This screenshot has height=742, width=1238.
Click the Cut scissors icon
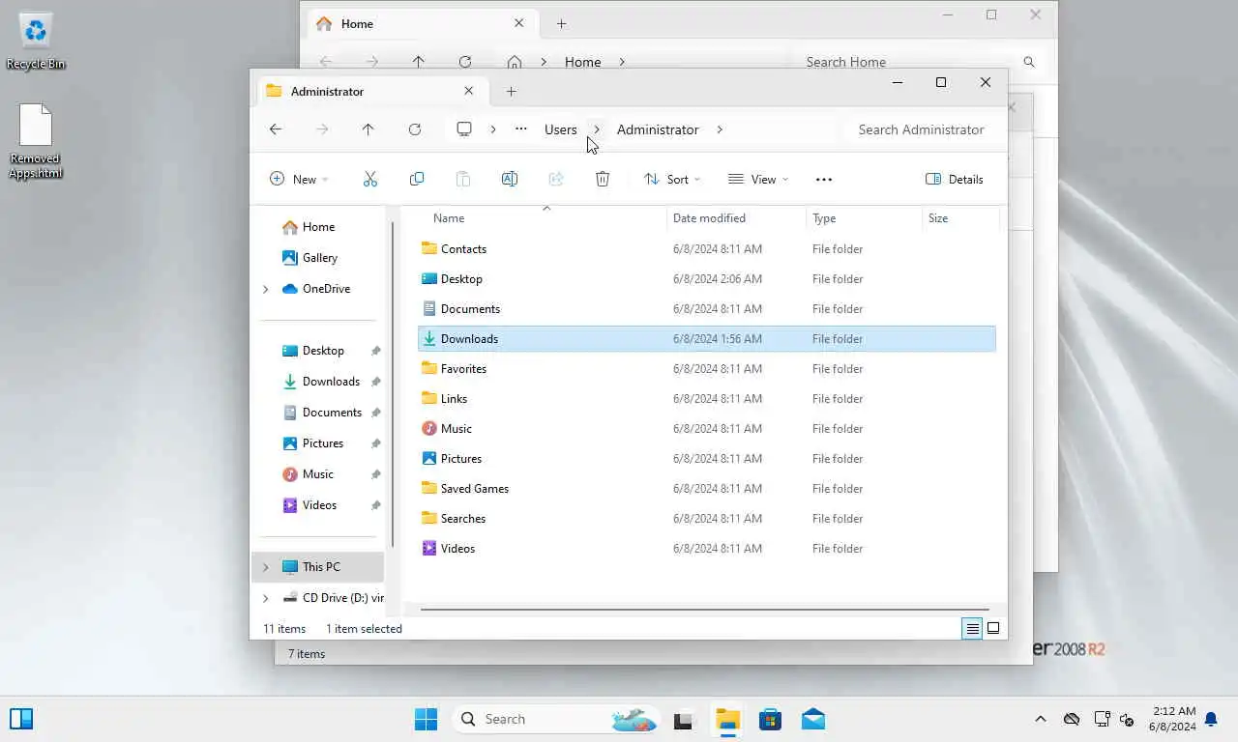(x=369, y=179)
